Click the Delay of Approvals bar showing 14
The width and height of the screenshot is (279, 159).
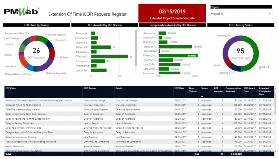coord(101,47)
